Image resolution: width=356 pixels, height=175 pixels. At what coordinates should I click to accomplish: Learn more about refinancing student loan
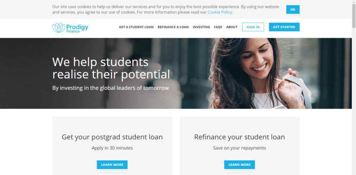(x=239, y=165)
